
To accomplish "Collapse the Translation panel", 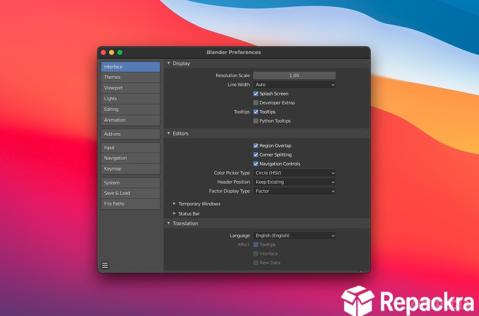I will [x=169, y=223].
